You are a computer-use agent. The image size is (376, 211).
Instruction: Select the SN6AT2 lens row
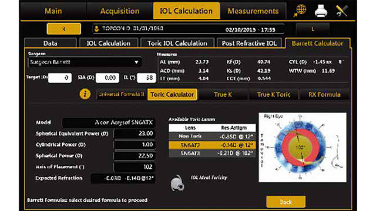point(212,145)
